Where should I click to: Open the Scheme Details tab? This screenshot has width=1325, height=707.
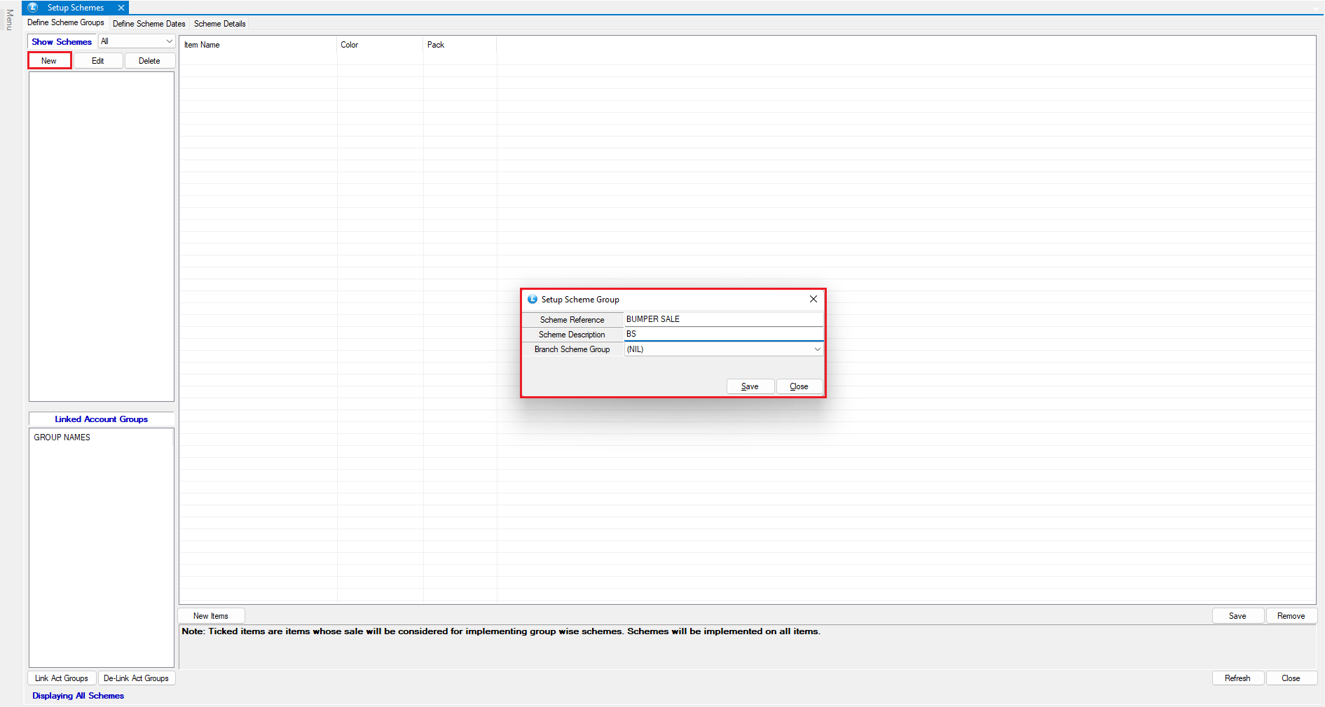219,24
